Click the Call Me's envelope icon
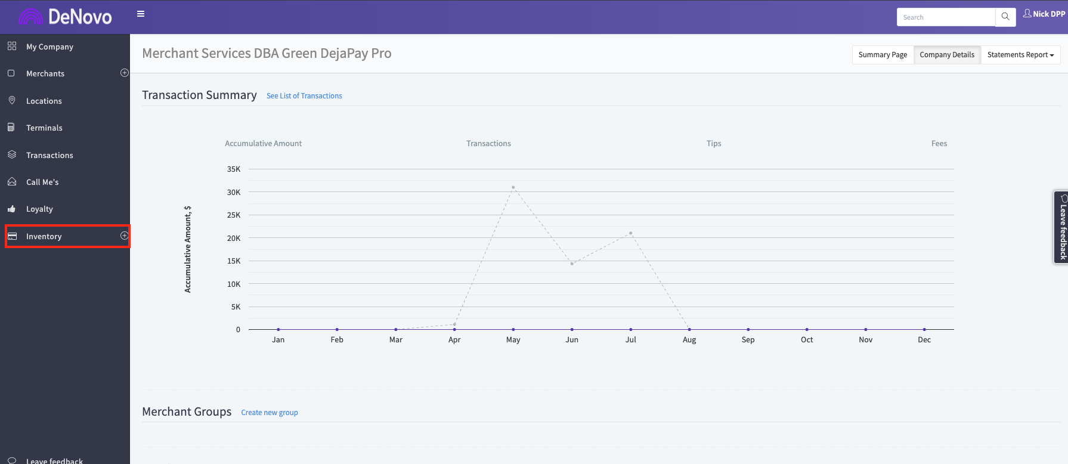1068x464 pixels. (x=12, y=181)
